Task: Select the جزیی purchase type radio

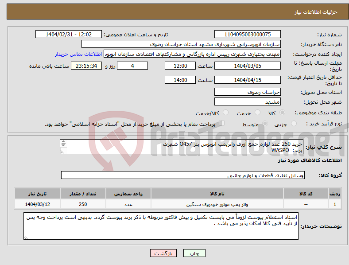Action: point(294,123)
